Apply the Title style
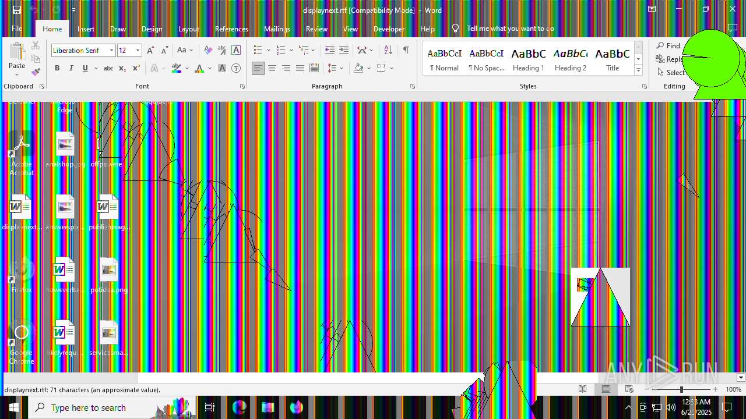Image resolution: width=746 pixels, height=419 pixels. tap(613, 59)
